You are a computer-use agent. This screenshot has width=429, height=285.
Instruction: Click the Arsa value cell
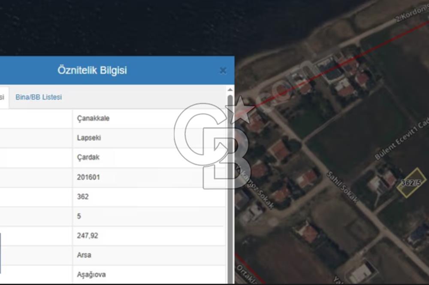[x=85, y=255]
